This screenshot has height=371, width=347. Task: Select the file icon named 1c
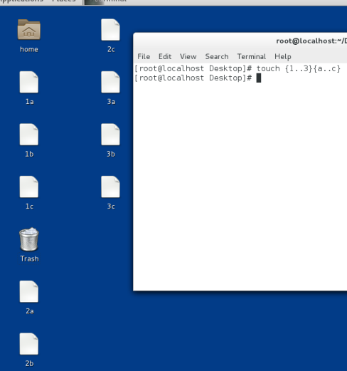click(x=29, y=187)
